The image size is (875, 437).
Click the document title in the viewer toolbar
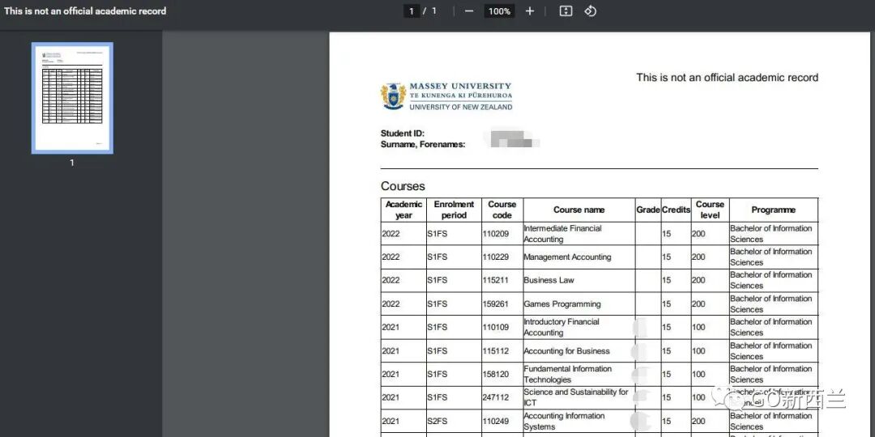(85, 11)
